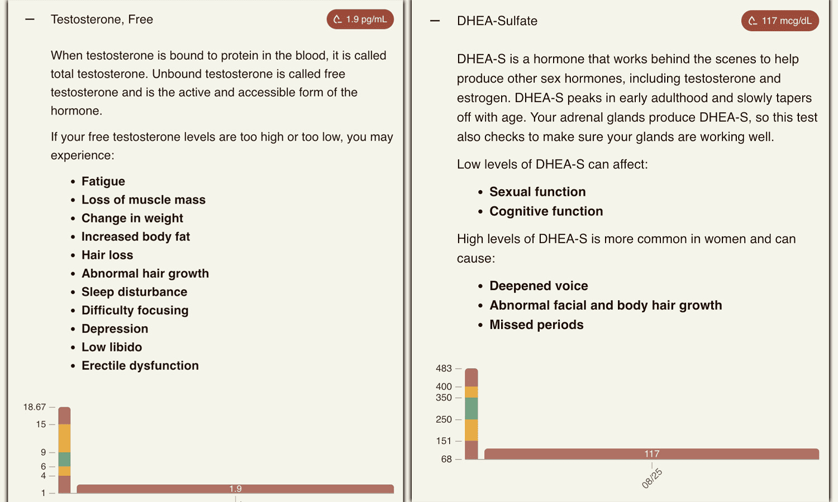Click the green optimal range on DHEA scale
This screenshot has width=838, height=502.
472,408
